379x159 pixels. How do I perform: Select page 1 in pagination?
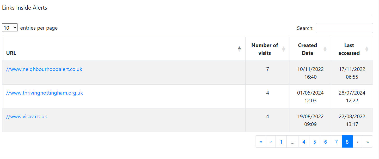281,142
